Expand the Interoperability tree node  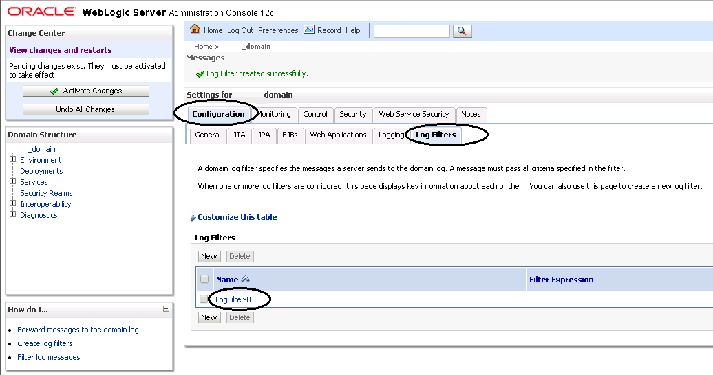click(12, 203)
